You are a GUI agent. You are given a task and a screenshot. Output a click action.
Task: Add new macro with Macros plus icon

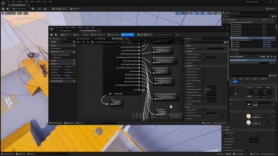(74, 61)
